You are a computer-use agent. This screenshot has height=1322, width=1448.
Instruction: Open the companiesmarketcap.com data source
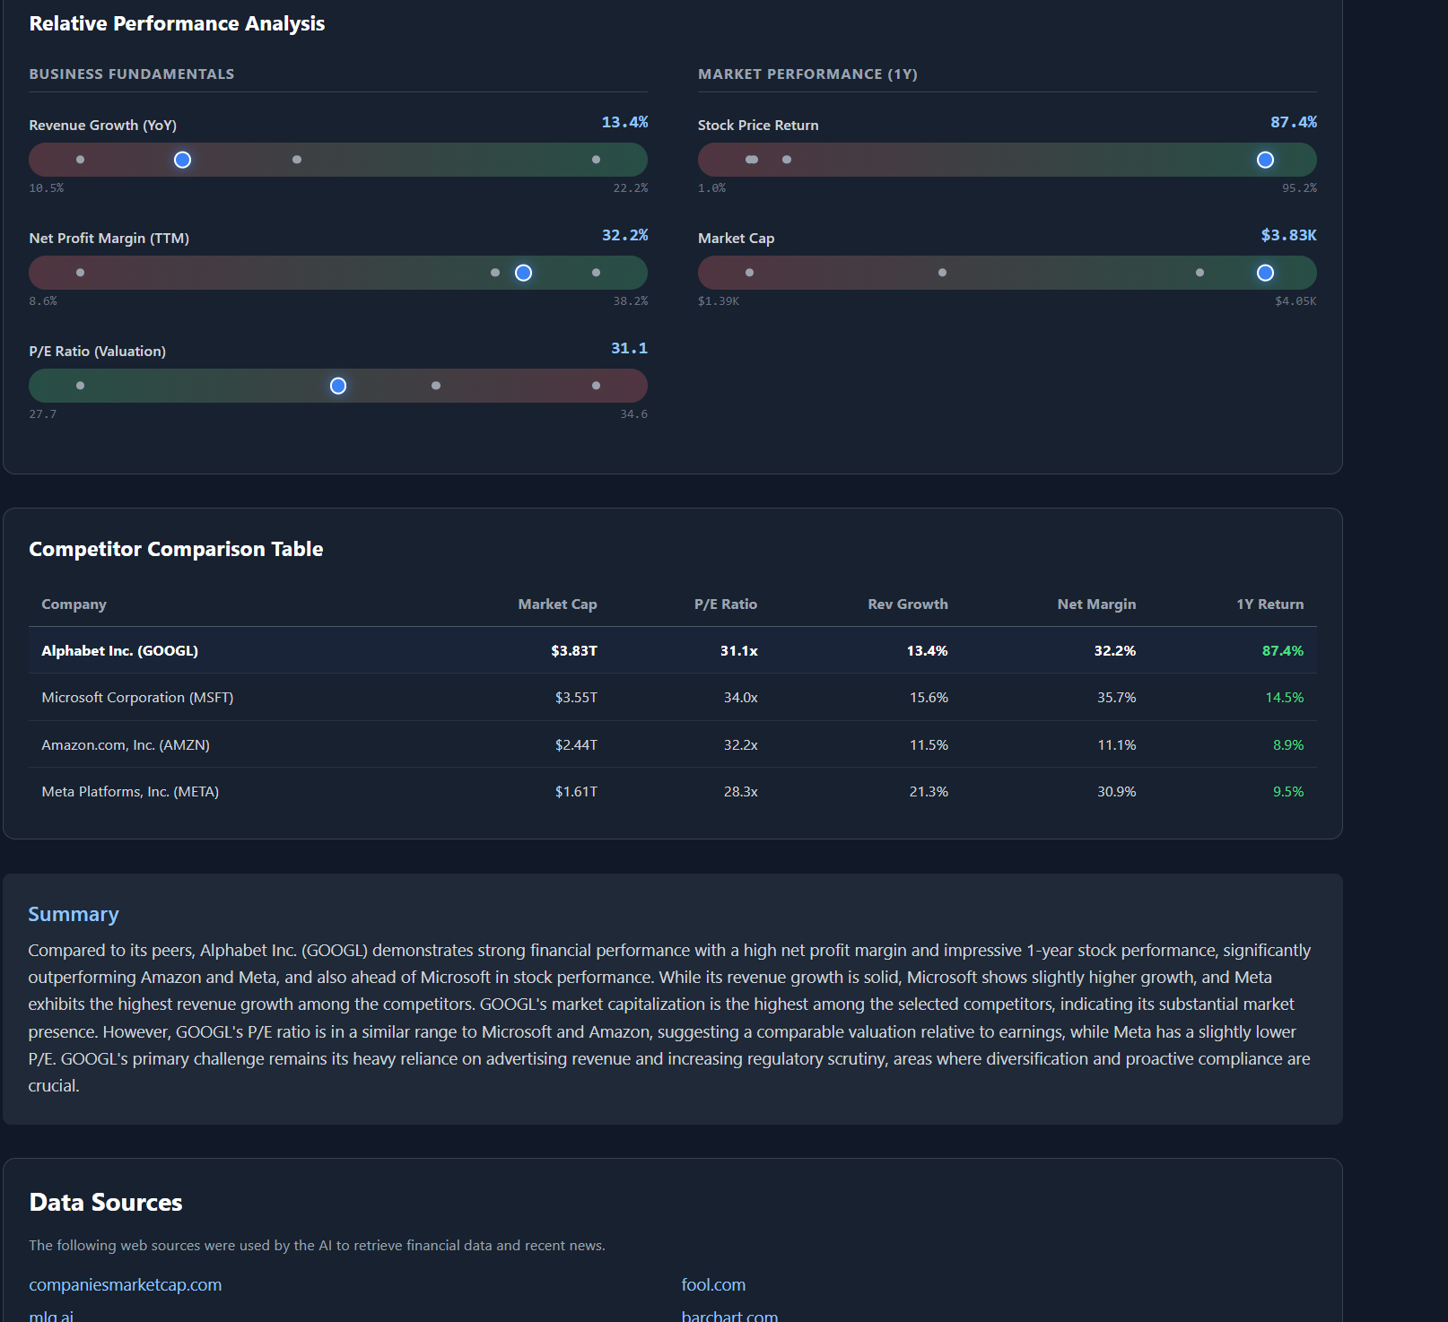pyautogui.click(x=125, y=1284)
